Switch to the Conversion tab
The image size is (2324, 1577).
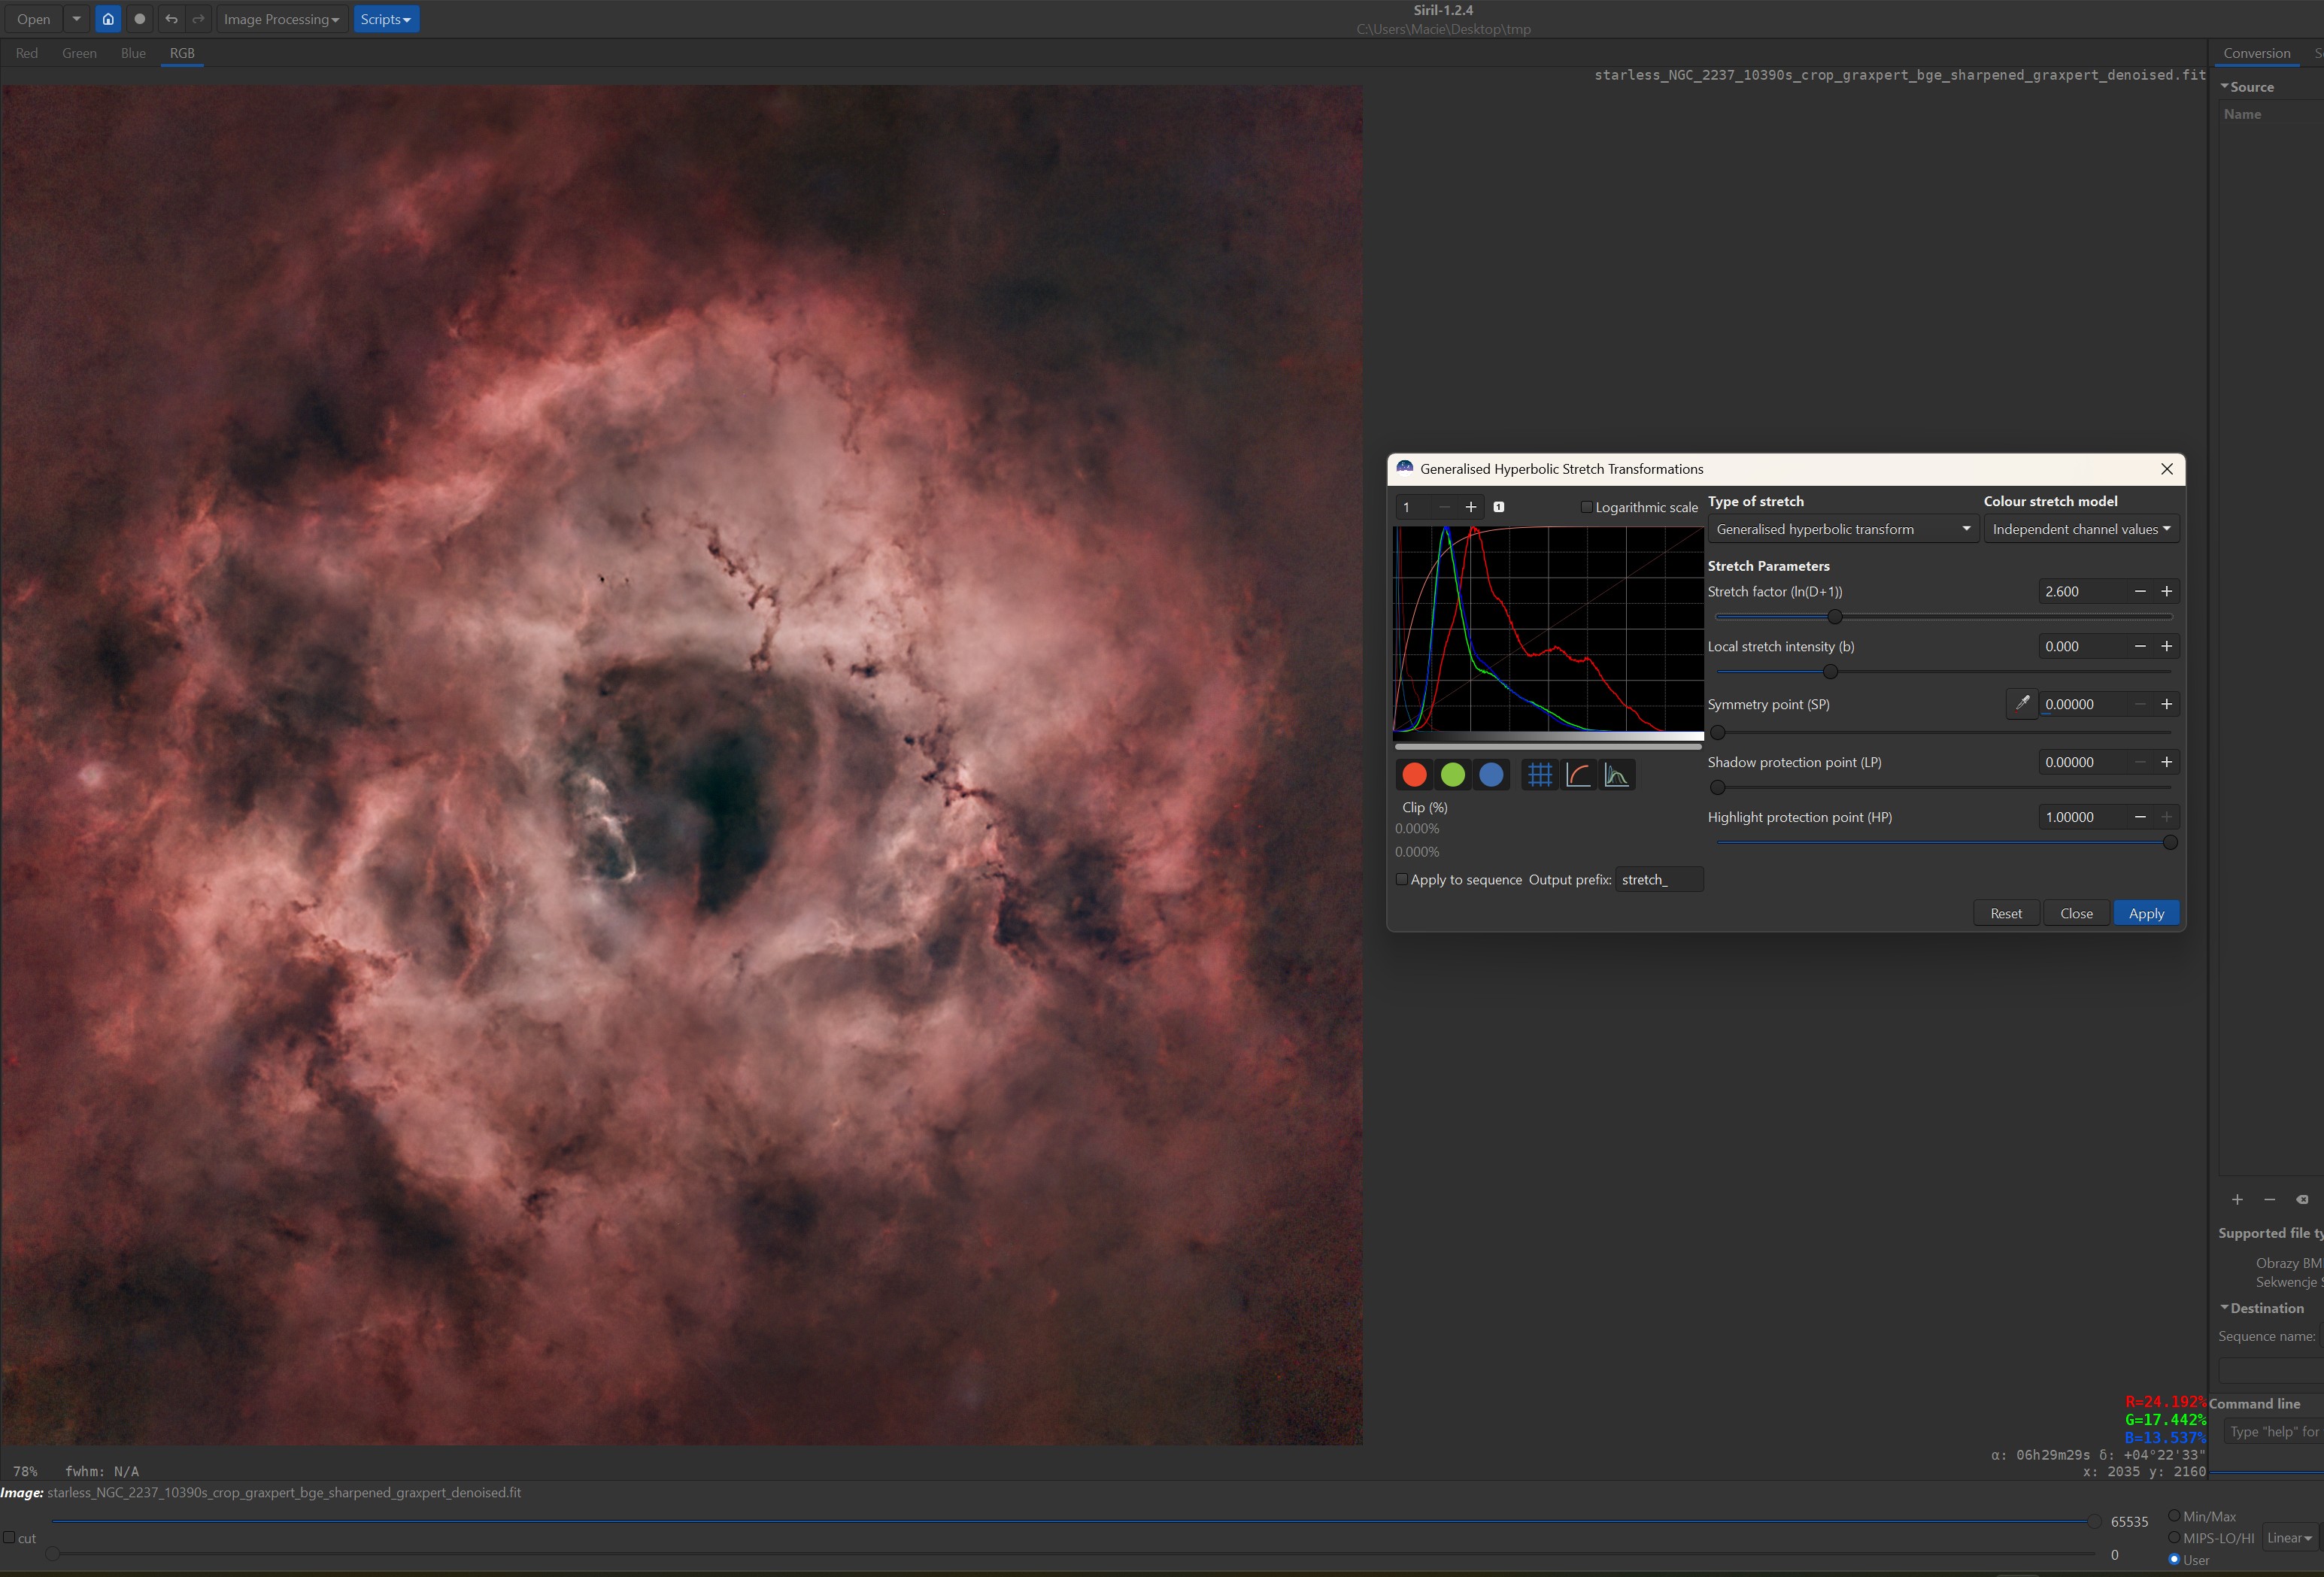pyautogui.click(x=2256, y=53)
